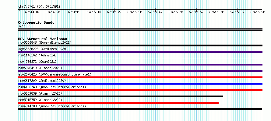Click the 7q11.22 band label

coord(25,26)
